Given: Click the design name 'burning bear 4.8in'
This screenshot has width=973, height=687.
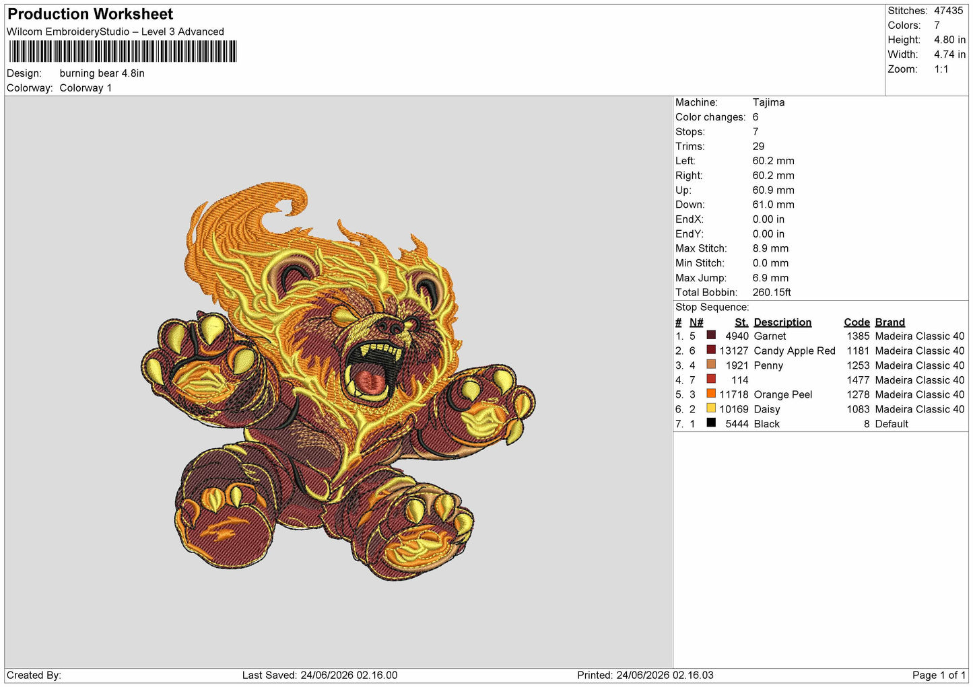Looking at the screenshot, I should click(102, 73).
